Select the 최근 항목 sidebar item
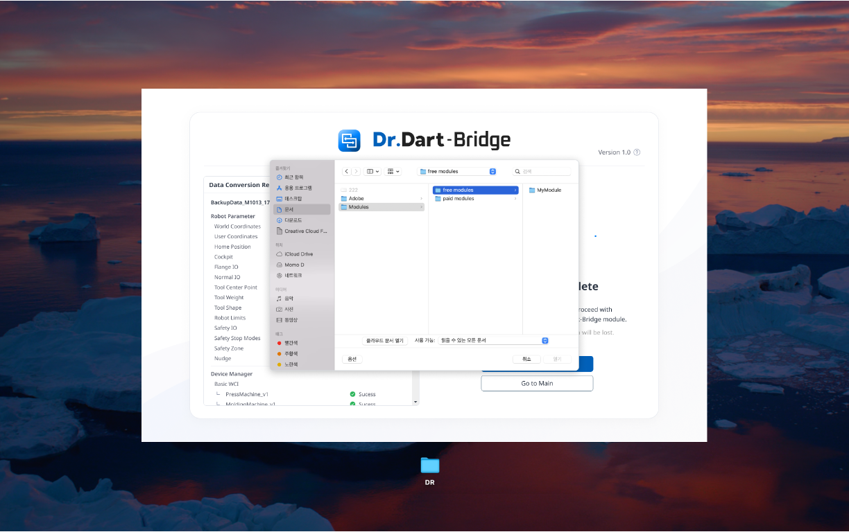The height and width of the screenshot is (532, 849). click(x=293, y=177)
